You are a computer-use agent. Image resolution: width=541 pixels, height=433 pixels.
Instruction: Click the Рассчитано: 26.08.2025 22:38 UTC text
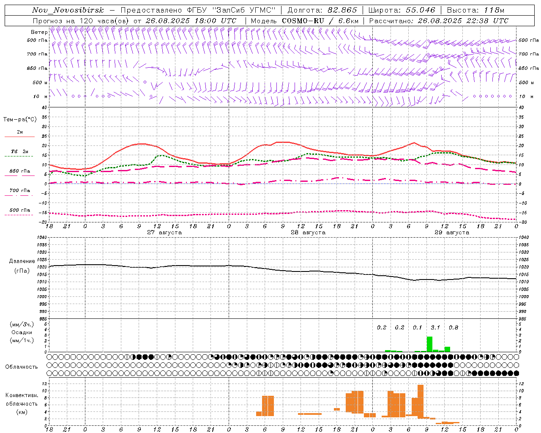pyautogui.click(x=439, y=21)
